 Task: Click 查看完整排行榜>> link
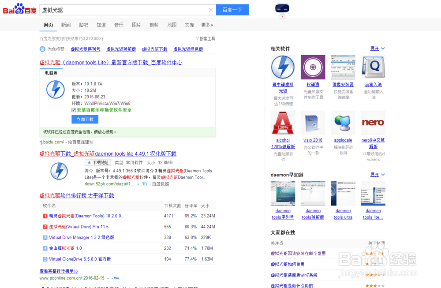[59, 271]
